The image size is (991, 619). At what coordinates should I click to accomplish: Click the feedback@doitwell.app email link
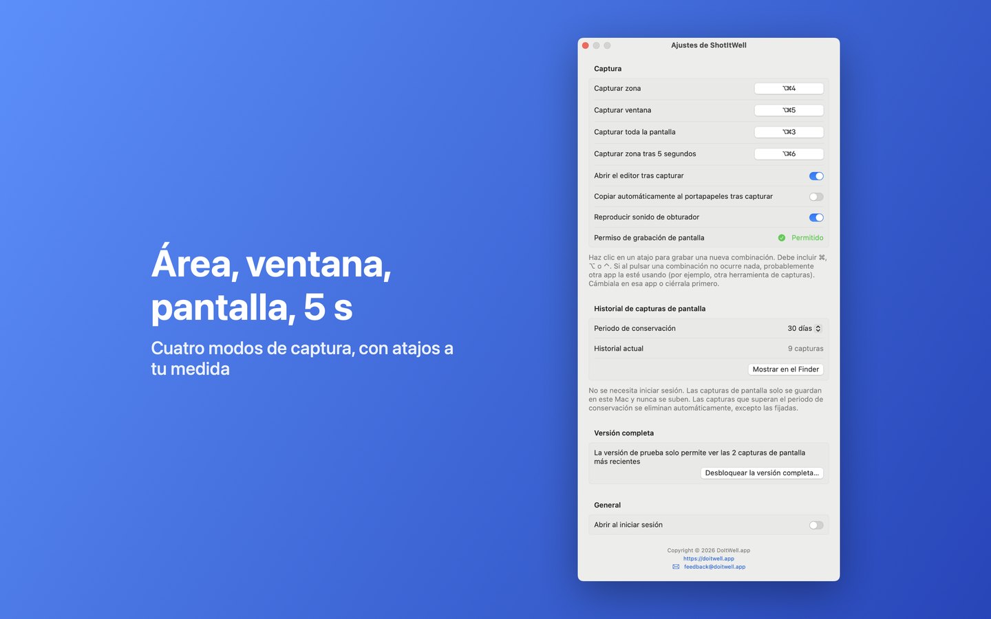[714, 567]
